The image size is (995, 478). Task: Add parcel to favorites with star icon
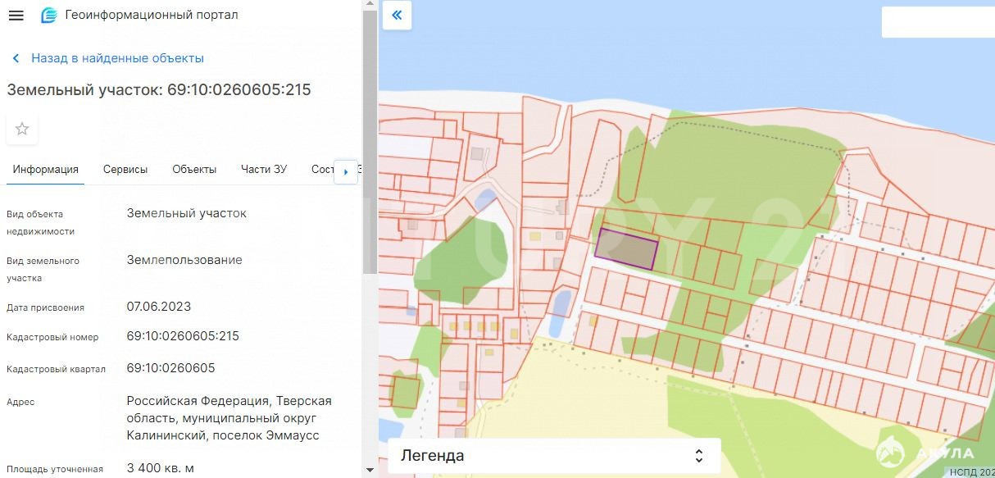coord(22,129)
